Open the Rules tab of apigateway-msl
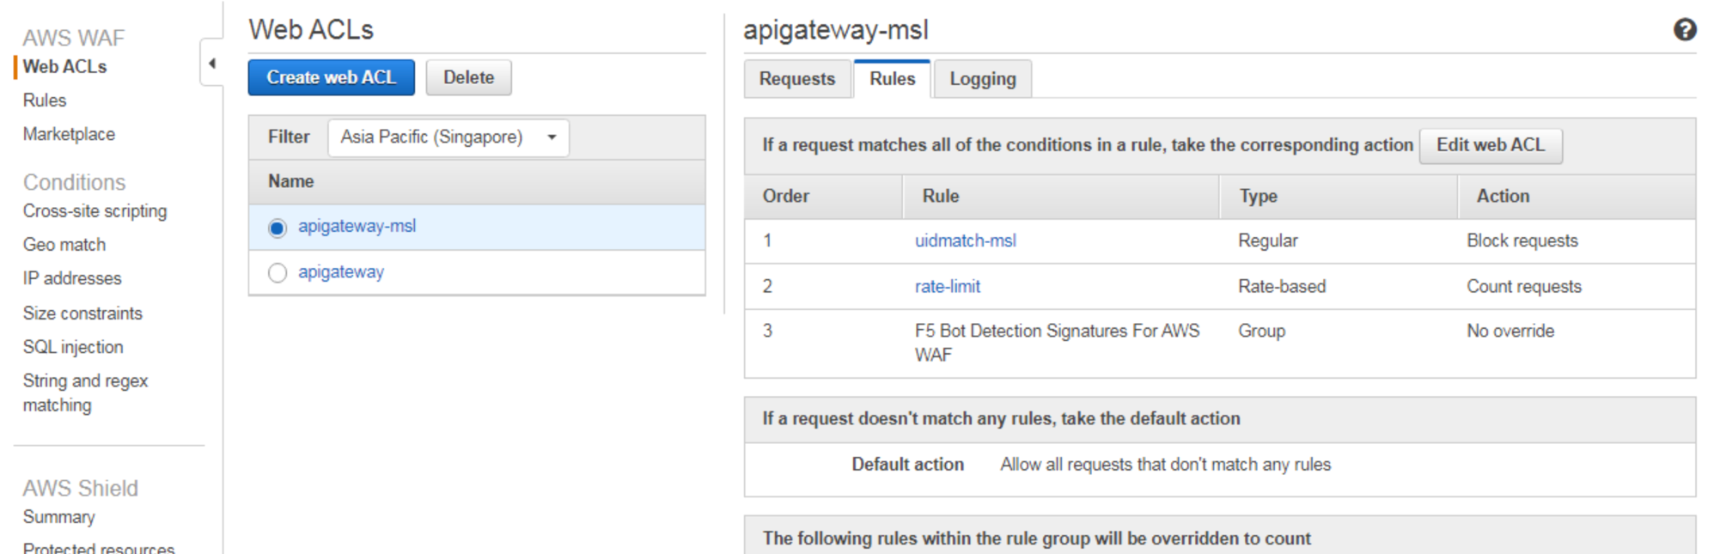Viewport: 1720px width, 554px height. point(892,78)
